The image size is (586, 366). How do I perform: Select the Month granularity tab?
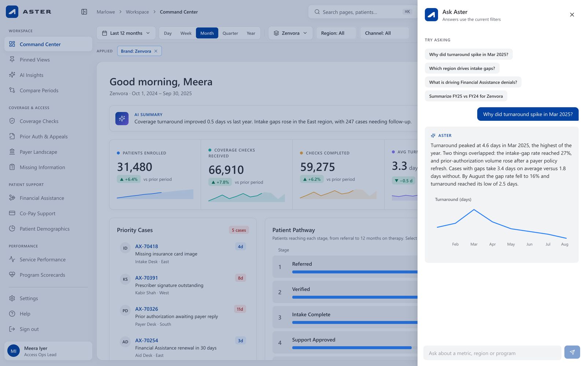pyautogui.click(x=207, y=33)
